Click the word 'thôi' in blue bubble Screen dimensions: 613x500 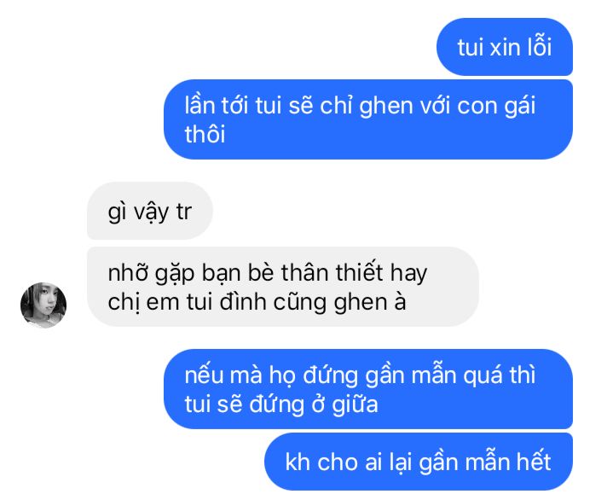(205, 134)
